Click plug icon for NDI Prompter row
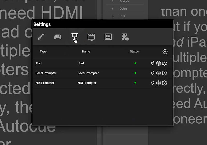 click(153, 83)
